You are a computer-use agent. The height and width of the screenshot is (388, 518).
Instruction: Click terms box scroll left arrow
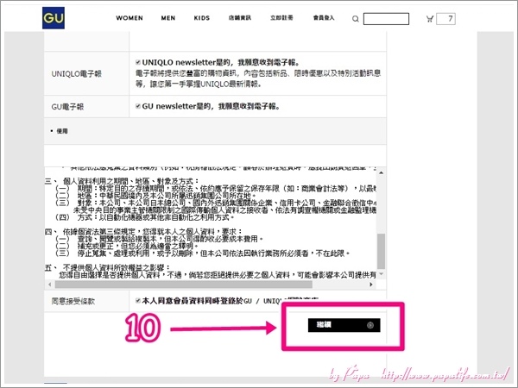pos(50,284)
